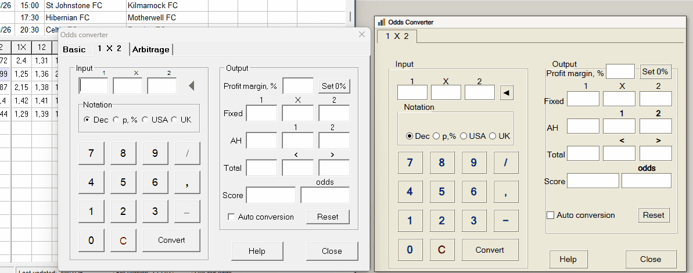
Task: Focus the Score field in the left converter
Action: [271, 195]
